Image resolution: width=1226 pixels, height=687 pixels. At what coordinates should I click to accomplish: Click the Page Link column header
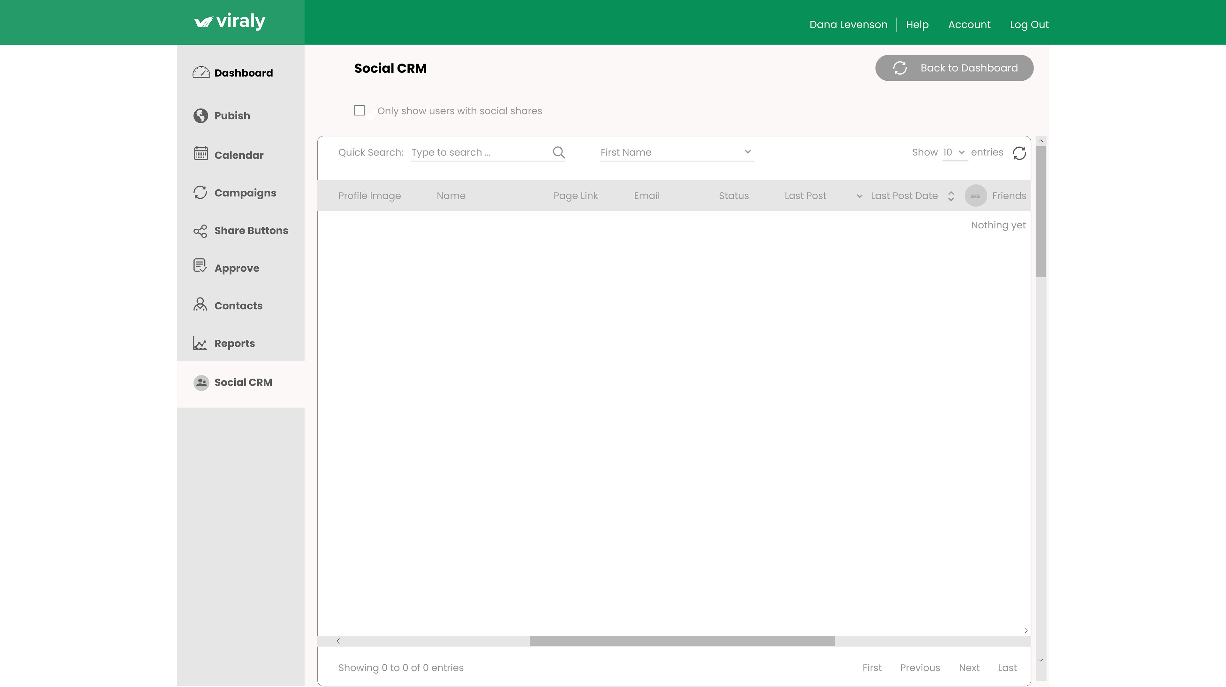(575, 196)
